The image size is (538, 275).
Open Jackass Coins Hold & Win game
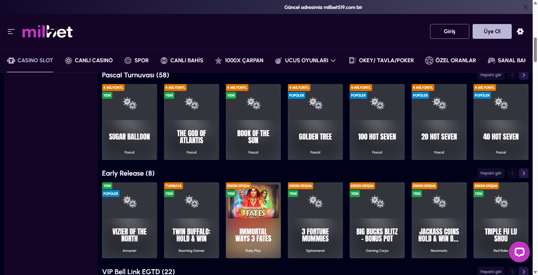click(x=439, y=220)
